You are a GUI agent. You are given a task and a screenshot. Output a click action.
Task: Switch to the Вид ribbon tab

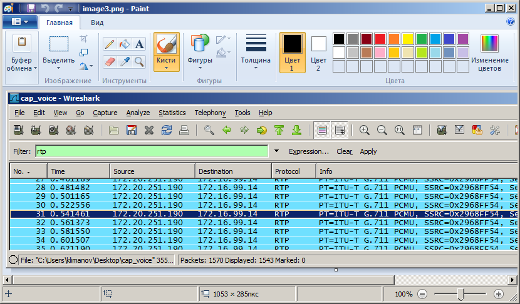pos(97,23)
